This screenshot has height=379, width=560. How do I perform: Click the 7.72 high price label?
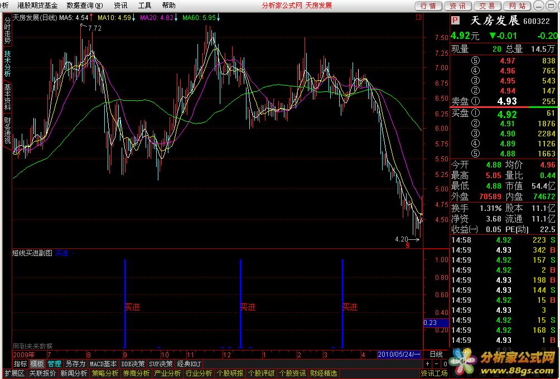(95, 28)
